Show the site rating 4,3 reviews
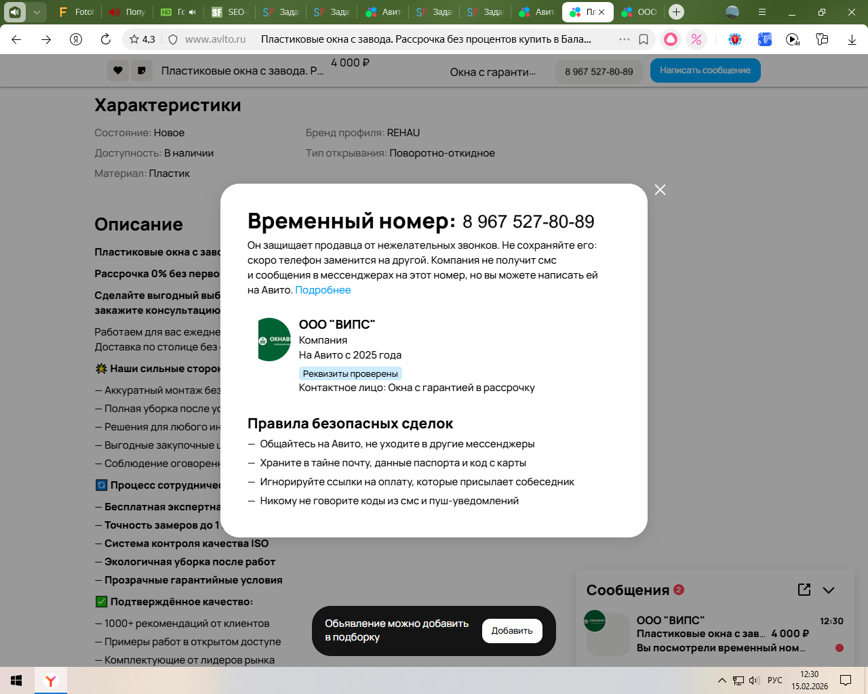This screenshot has height=694, width=868. (x=142, y=39)
